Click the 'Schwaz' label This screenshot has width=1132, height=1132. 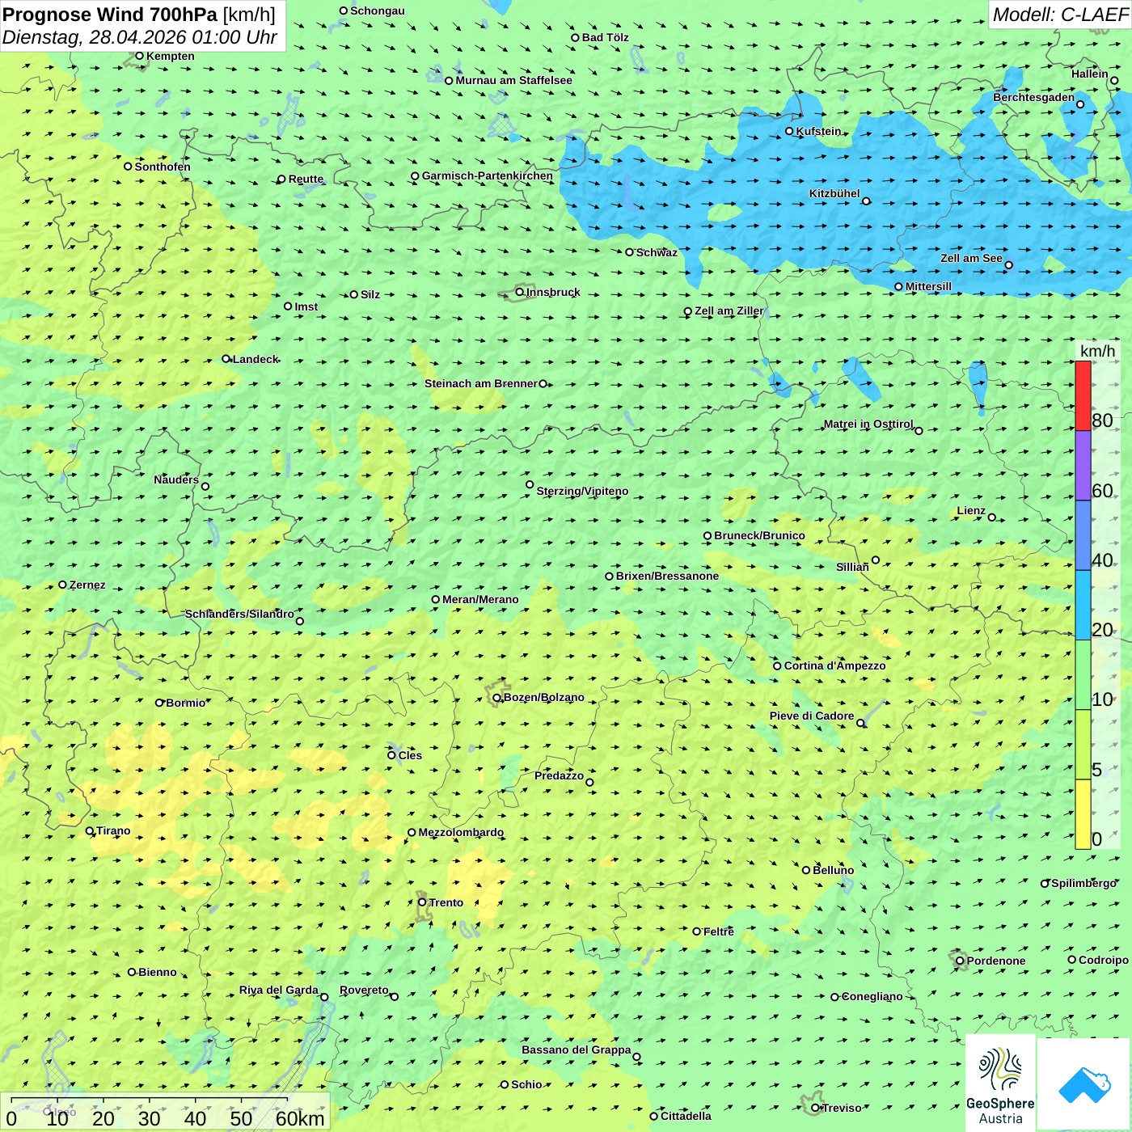tap(657, 252)
